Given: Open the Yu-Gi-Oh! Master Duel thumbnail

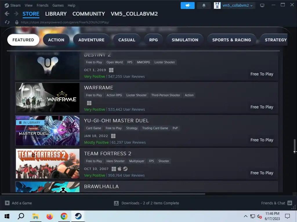Looking at the screenshot, I should (48, 131).
